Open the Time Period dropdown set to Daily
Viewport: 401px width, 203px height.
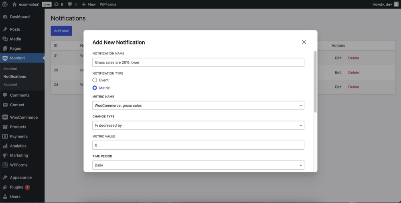(x=198, y=165)
